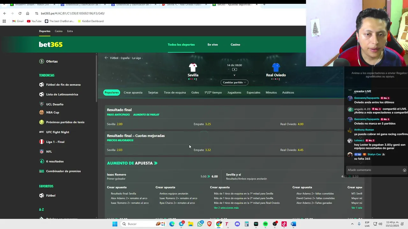This screenshot has height=229, width=408.
Task: Click soccer ball icon beside Lista de Latinoamérica
Action: point(41,94)
